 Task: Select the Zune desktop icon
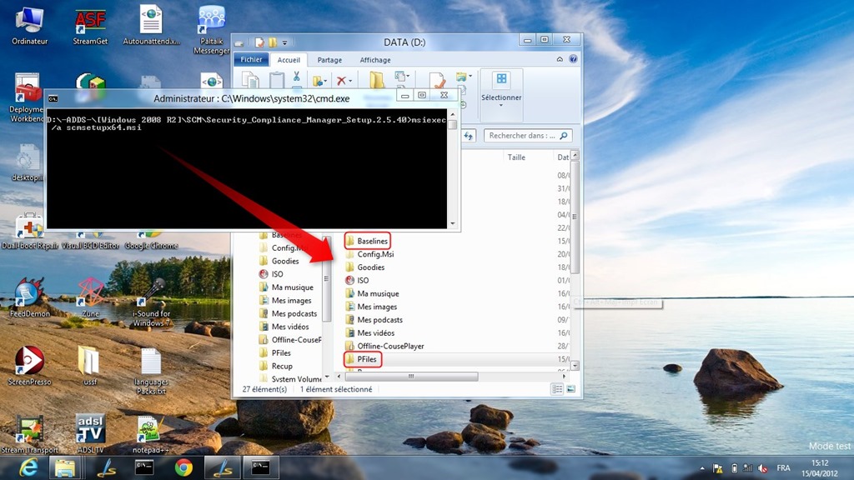(90, 297)
